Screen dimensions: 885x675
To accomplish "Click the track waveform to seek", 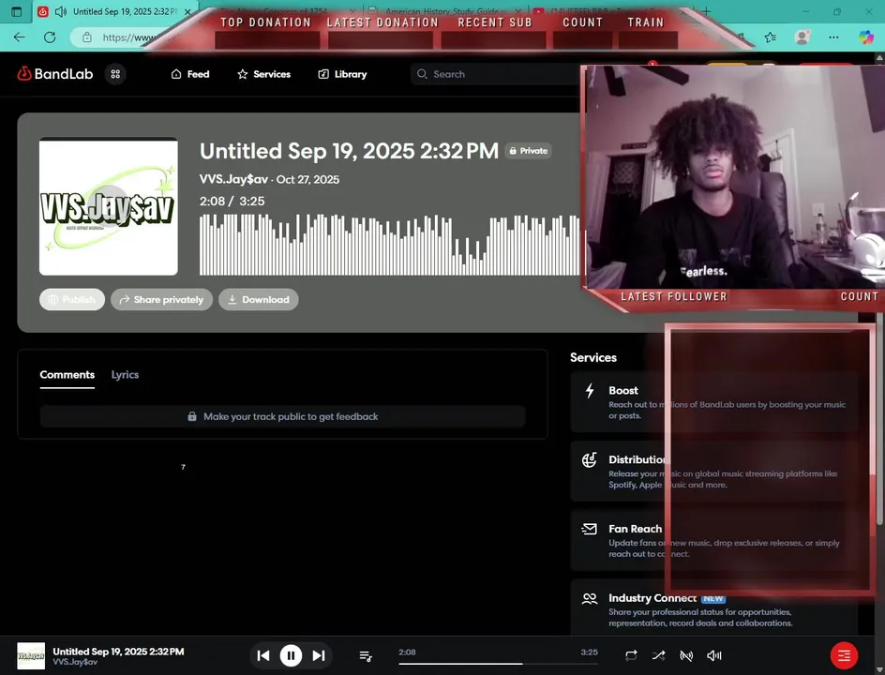I will click(389, 245).
